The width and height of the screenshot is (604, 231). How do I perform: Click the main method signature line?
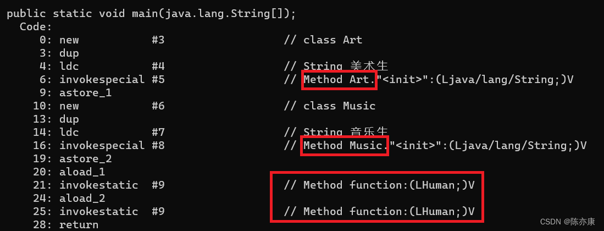[x=151, y=14]
